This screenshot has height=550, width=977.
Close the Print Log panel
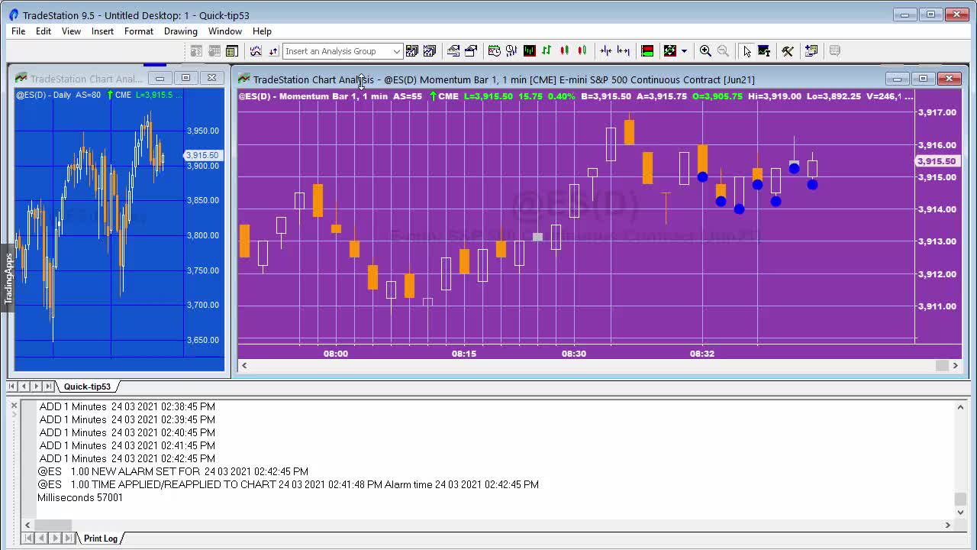click(14, 406)
